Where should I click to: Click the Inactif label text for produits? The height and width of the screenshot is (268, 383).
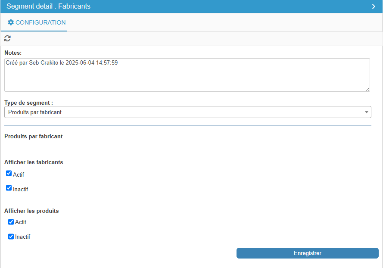click(23, 237)
